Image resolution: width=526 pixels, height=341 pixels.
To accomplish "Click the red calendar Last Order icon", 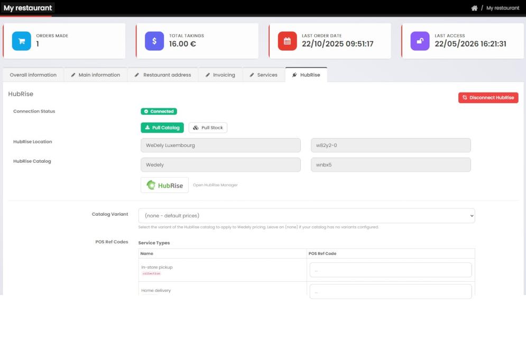I will click(287, 41).
